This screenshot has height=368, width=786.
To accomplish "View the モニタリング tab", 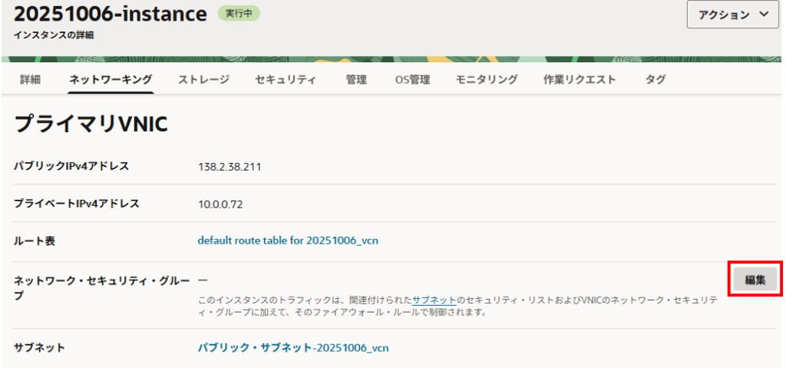I will [486, 79].
